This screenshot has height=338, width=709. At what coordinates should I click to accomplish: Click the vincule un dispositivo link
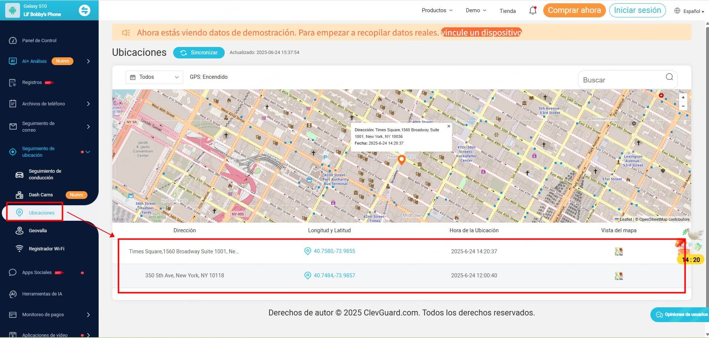tap(481, 33)
